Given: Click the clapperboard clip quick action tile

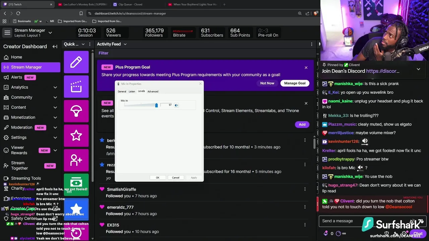Looking at the screenshot, I should pyautogui.click(x=76, y=87).
